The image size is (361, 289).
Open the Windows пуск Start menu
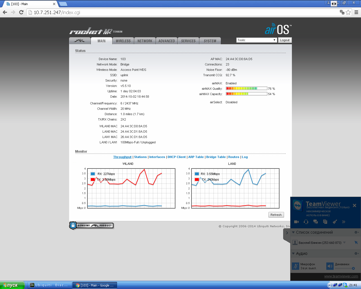point(12,285)
